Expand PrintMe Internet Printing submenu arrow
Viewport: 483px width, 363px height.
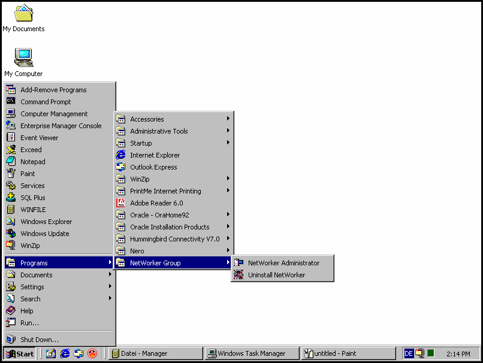coord(228,190)
